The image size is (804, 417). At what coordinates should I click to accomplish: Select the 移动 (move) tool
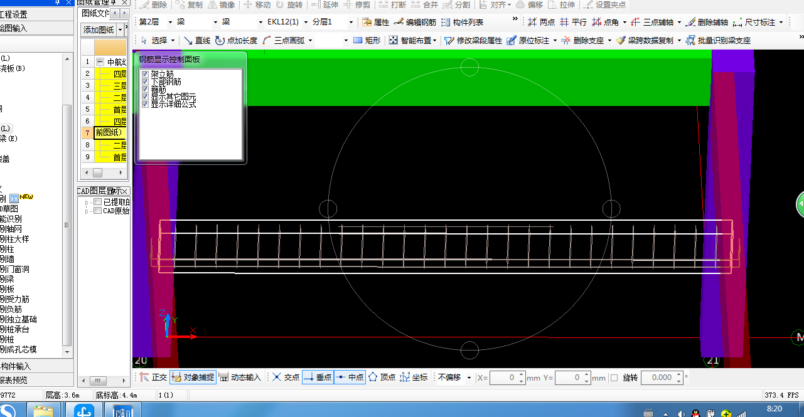tap(257, 4)
